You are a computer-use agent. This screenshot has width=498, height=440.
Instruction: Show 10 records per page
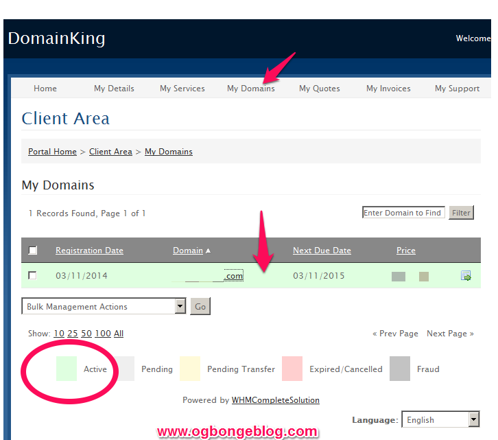coord(59,334)
